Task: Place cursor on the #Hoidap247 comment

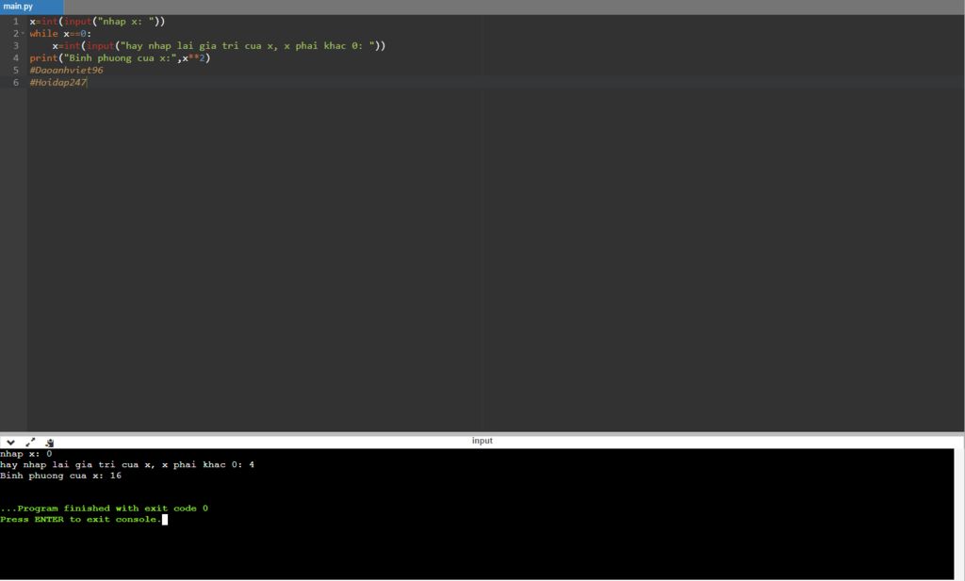Action: coord(57,82)
